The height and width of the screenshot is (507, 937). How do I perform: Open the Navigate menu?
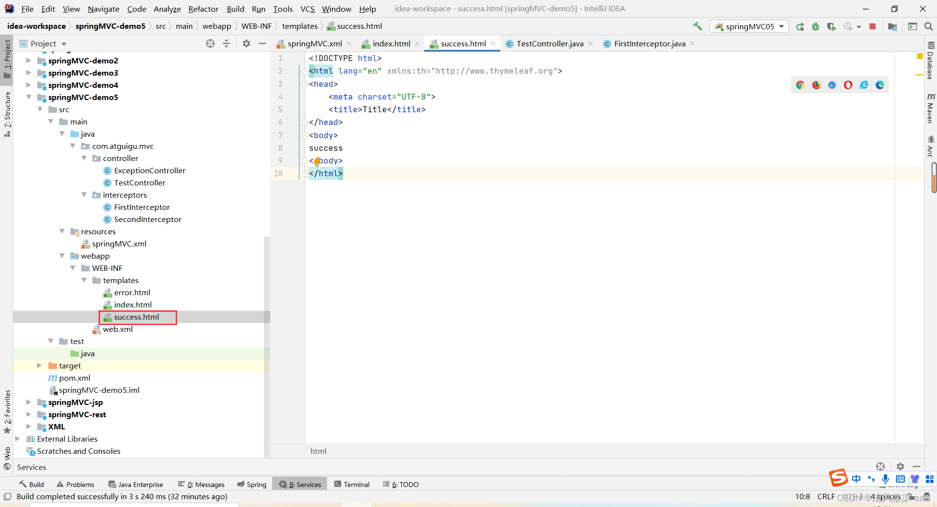pos(103,9)
